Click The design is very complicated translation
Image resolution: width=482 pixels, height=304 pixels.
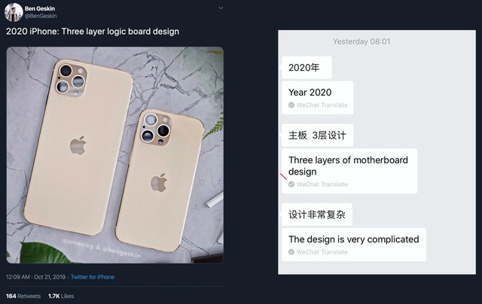354,245
